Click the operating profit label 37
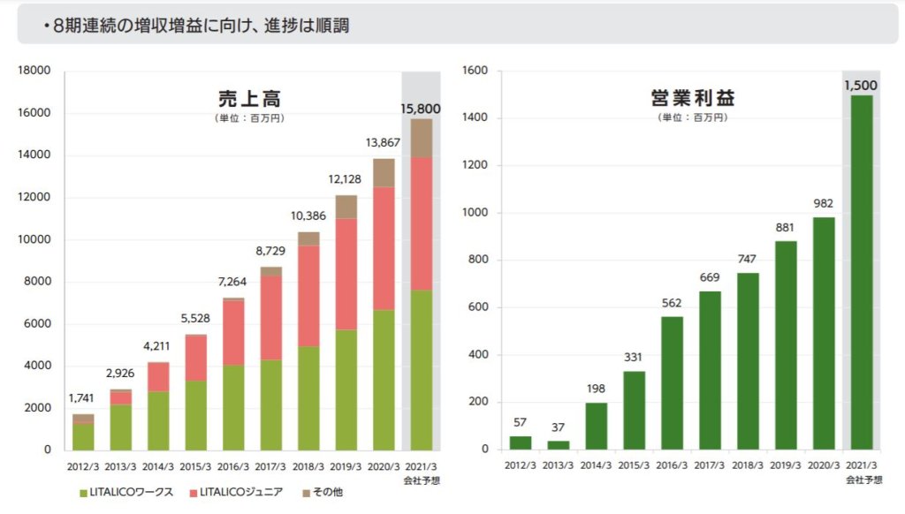 (x=558, y=427)
